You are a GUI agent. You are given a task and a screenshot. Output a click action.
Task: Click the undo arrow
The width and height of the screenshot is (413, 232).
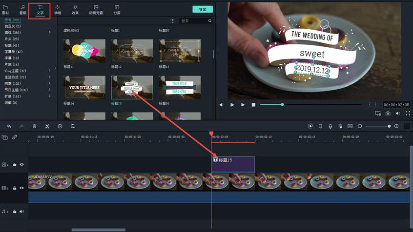point(9,126)
